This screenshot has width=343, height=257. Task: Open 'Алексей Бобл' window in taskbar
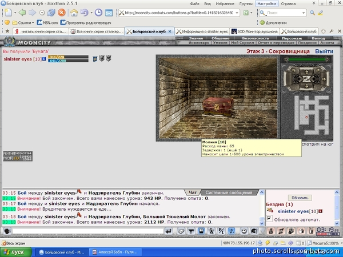[x=115, y=252]
